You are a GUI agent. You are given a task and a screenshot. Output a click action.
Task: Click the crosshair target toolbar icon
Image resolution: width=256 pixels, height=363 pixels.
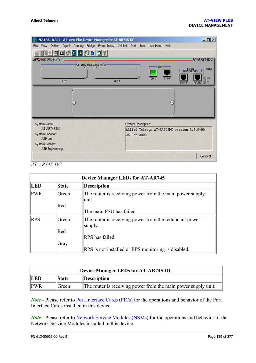[50, 53]
